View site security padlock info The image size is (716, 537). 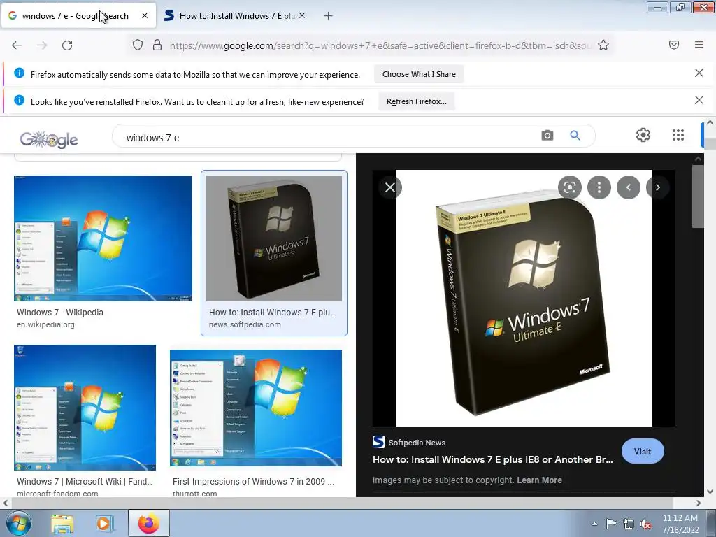coord(157,45)
